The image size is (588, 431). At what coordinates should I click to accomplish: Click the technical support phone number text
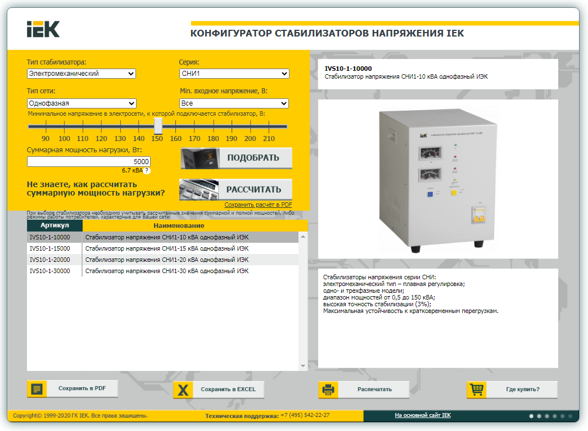[x=305, y=415]
